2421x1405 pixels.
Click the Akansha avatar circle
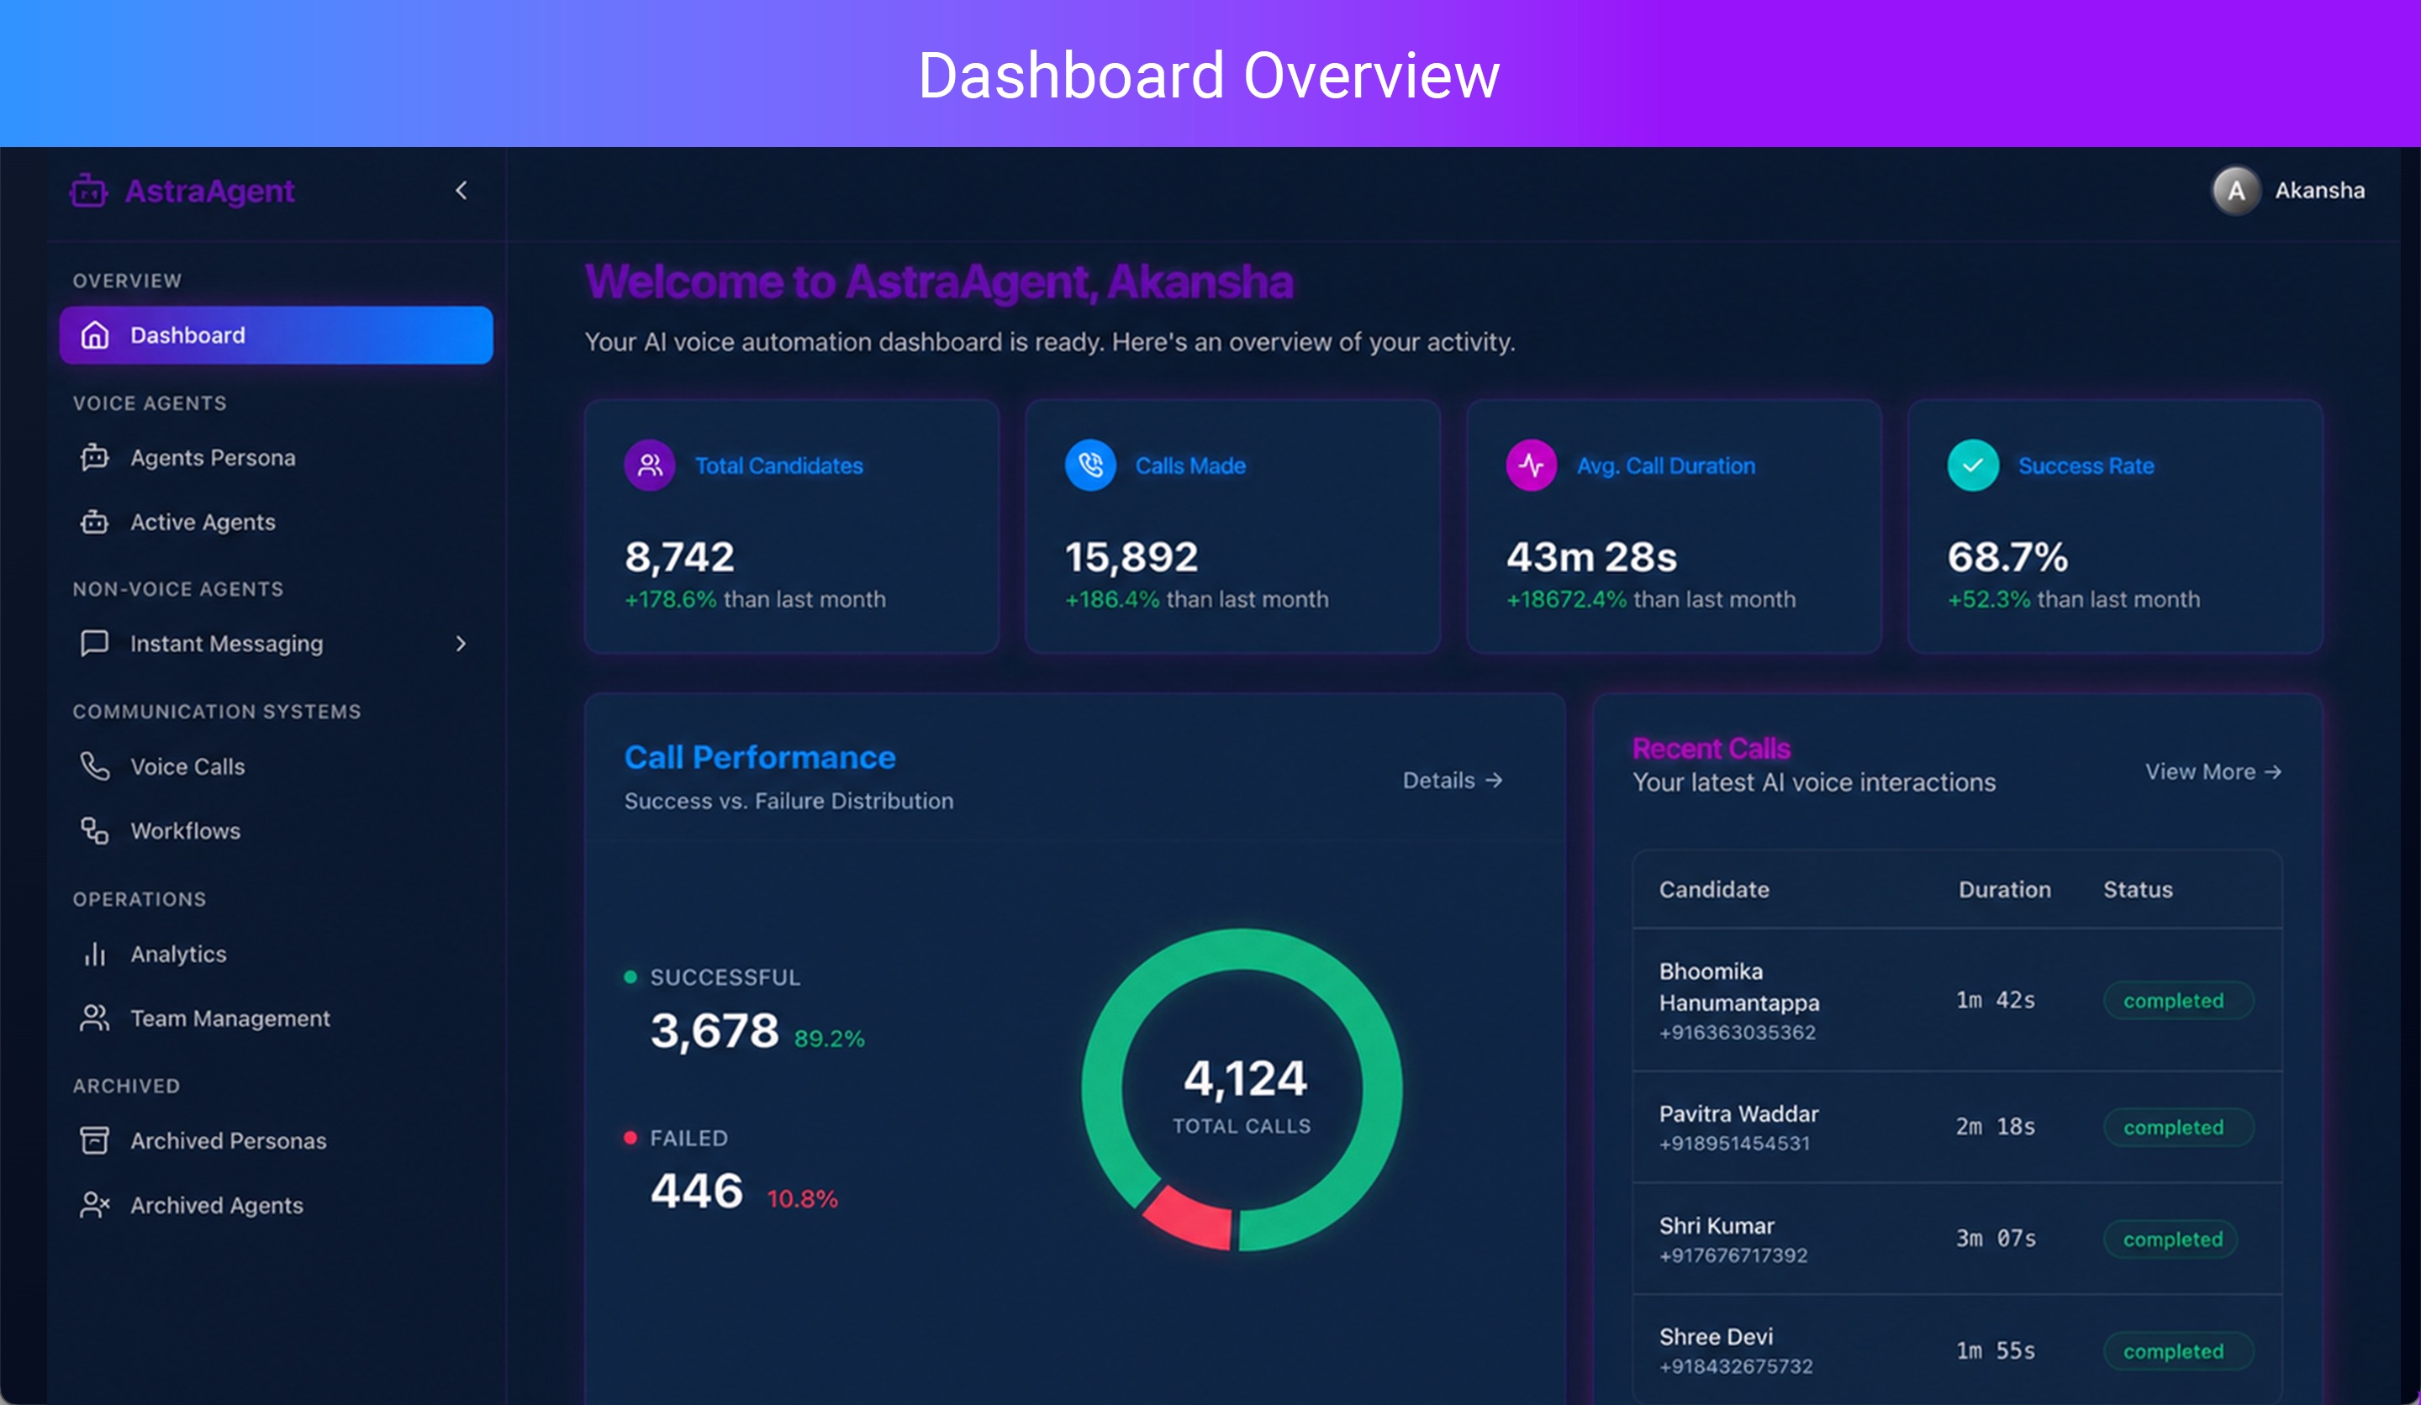(x=2235, y=190)
